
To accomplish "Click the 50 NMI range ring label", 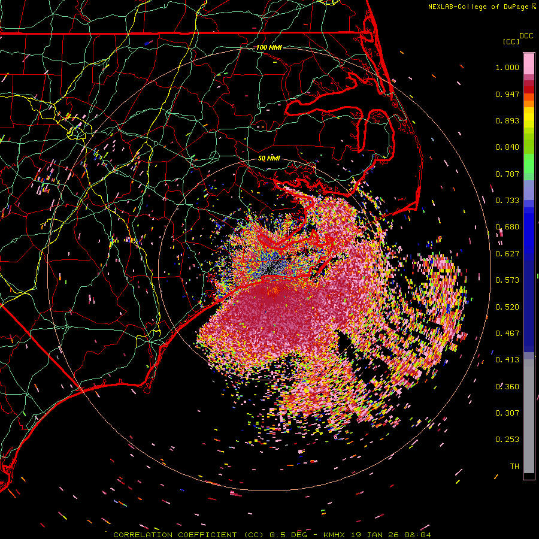I will (269, 159).
